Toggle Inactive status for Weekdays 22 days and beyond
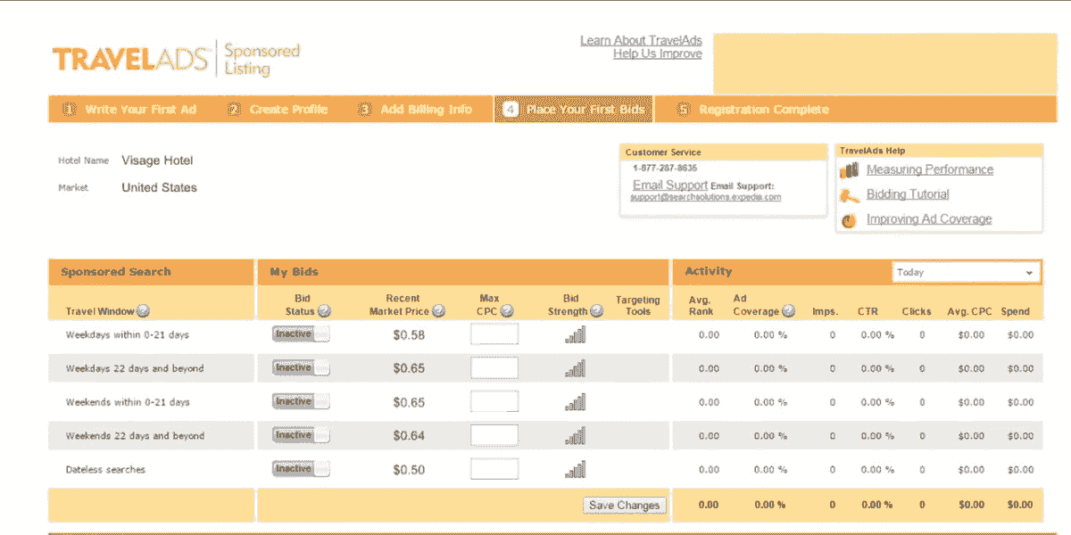The height and width of the screenshot is (535, 1071). 301,367
